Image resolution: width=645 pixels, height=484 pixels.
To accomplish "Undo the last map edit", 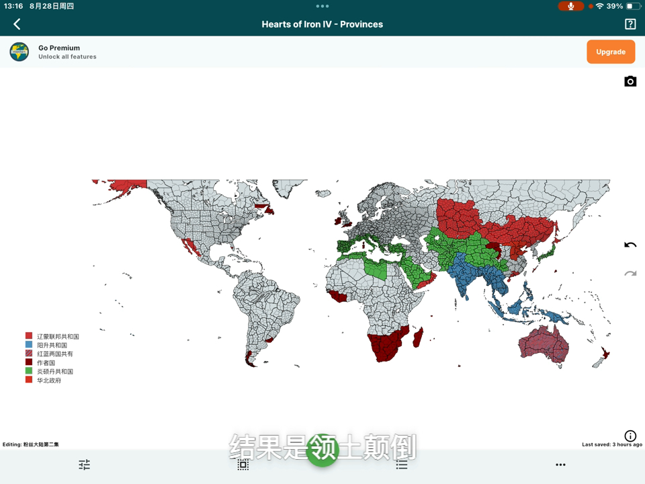I will coord(630,245).
